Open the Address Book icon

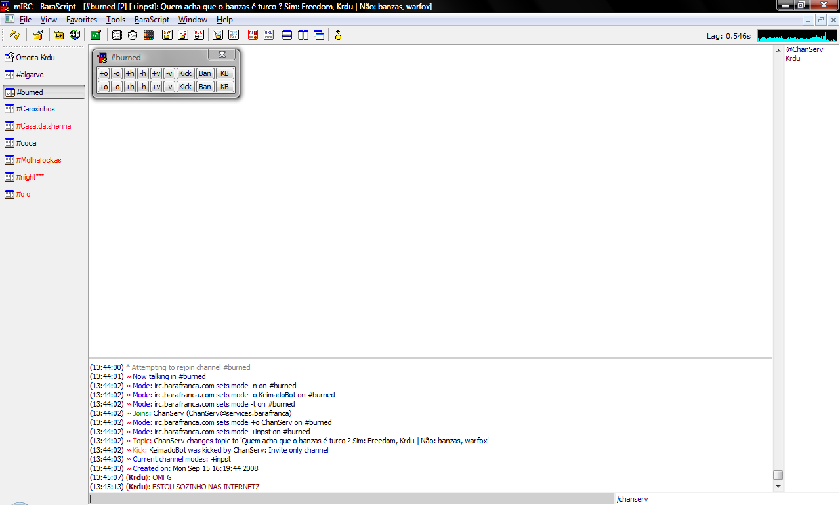tap(117, 35)
